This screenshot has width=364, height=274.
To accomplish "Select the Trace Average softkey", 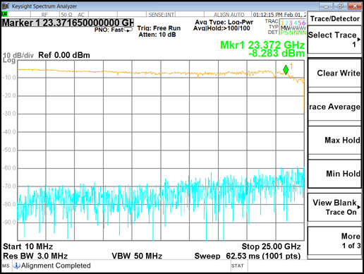I will (334, 107).
